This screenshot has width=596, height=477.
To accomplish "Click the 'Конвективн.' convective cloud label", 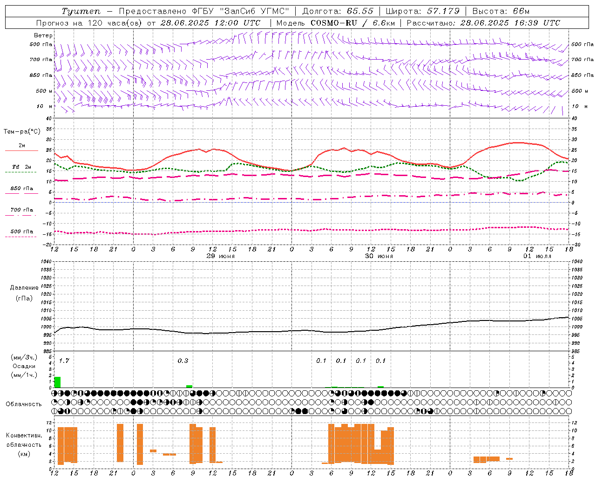I will 24,436.
